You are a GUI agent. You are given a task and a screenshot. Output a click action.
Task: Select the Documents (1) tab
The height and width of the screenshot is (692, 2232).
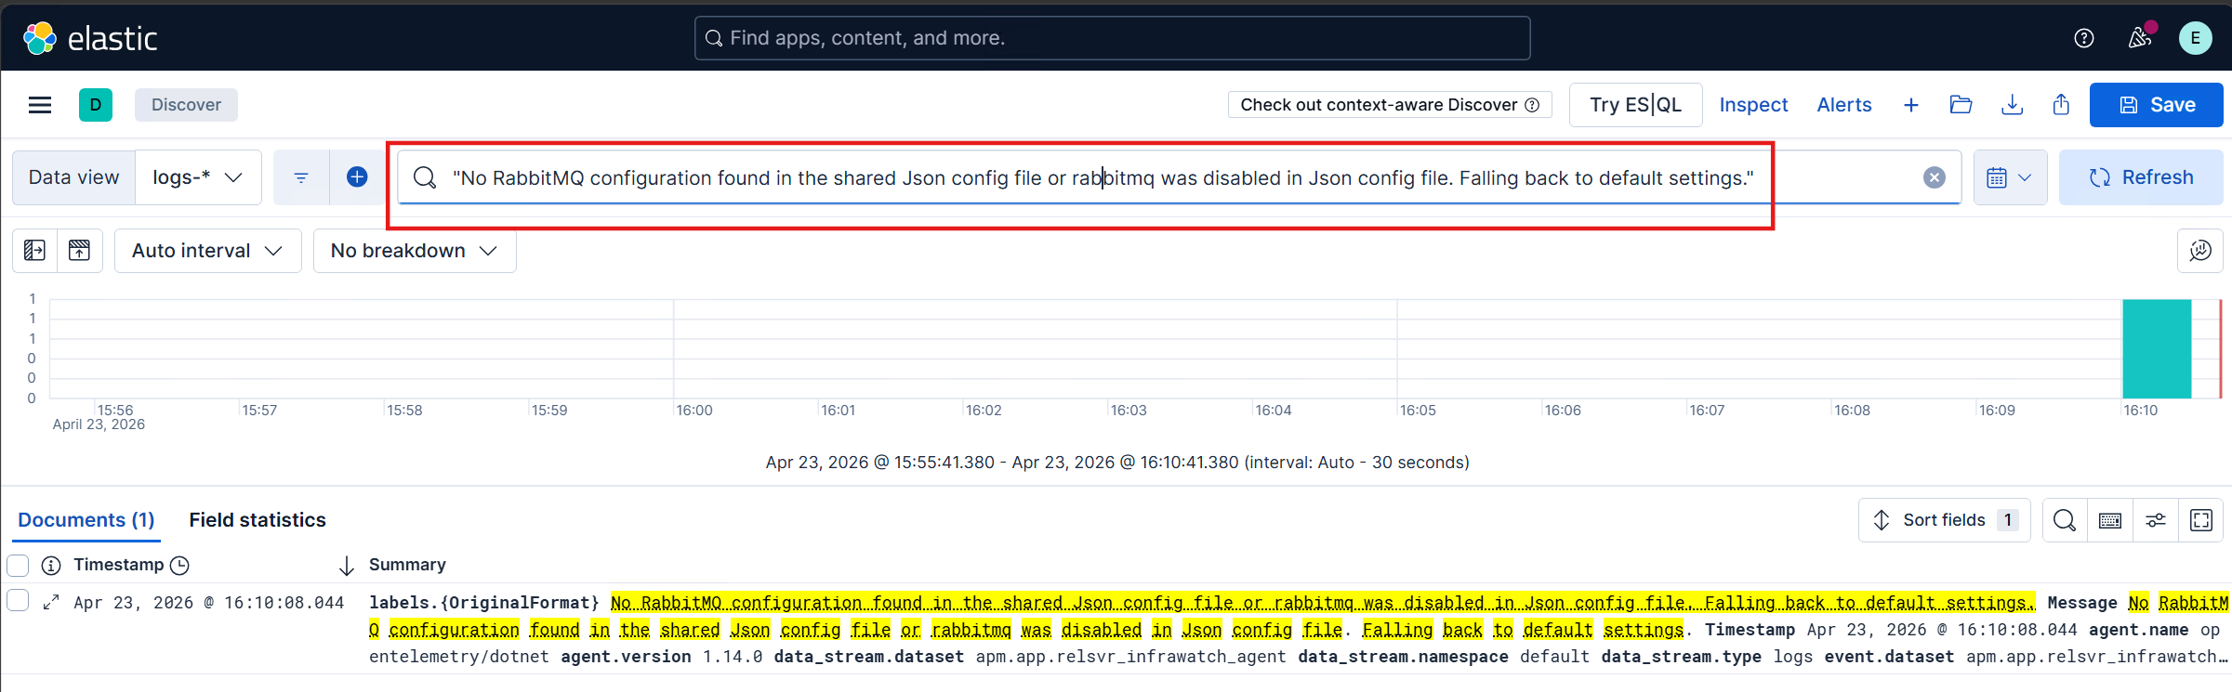86,520
